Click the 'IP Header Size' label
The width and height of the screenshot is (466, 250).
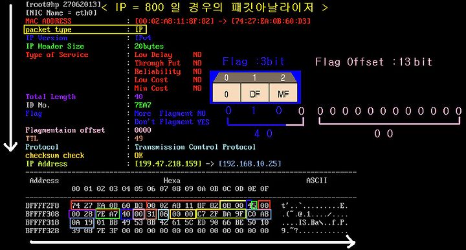[x=55, y=46]
